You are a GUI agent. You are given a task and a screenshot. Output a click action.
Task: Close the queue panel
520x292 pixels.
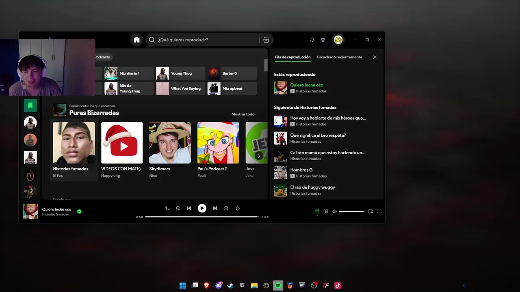[x=375, y=57]
